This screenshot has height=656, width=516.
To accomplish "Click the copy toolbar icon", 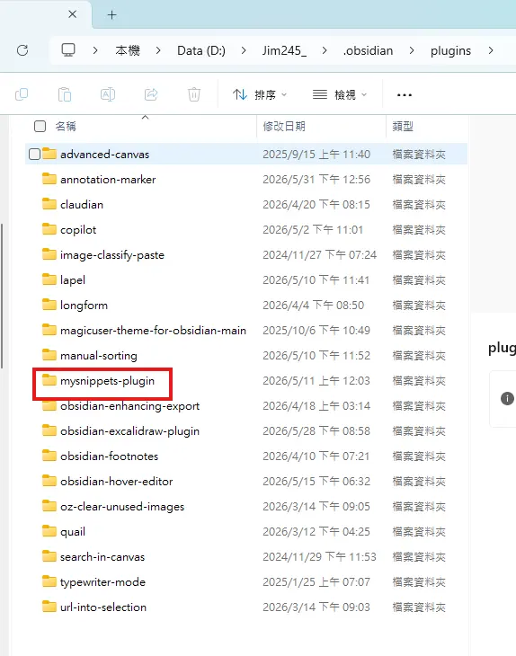I will pyautogui.click(x=22, y=94).
